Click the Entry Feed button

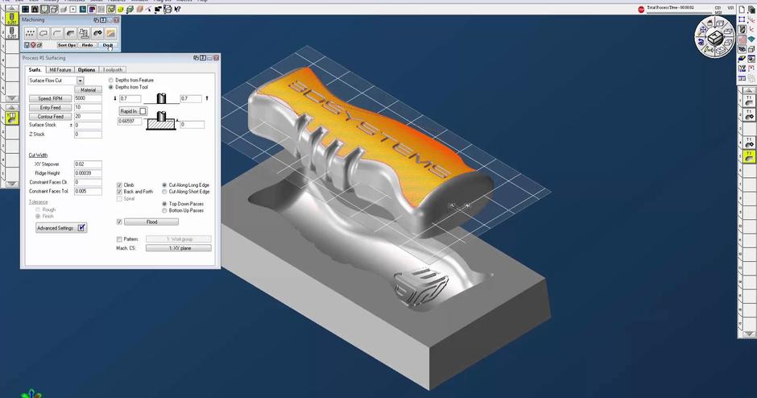(50, 108)
